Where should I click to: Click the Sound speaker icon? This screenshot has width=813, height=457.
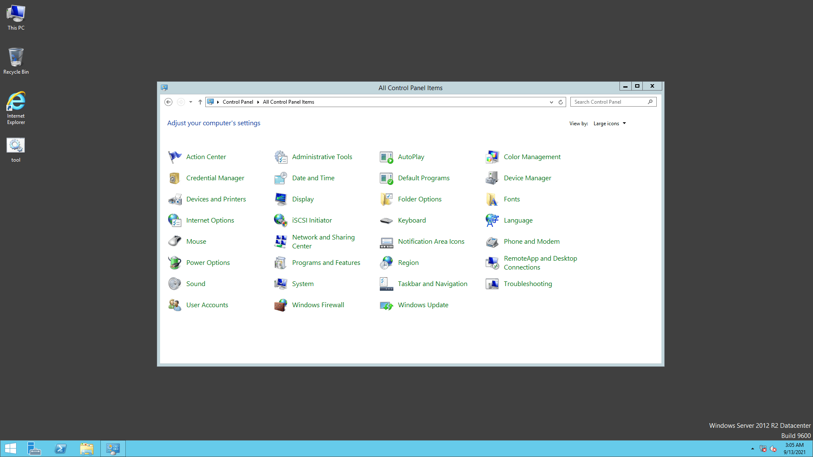tap(174, 284)
